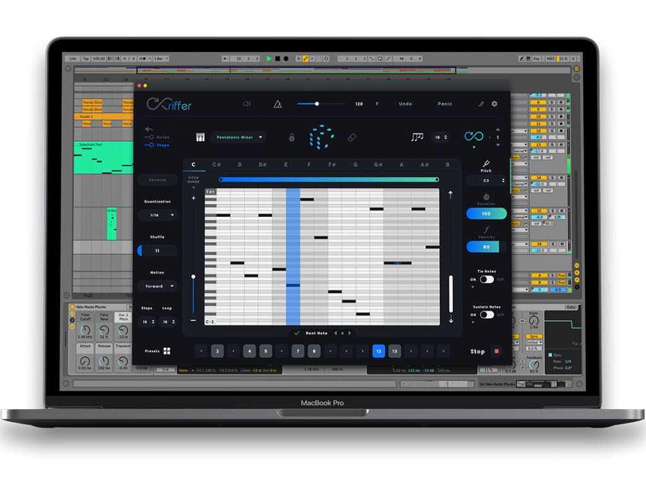Open Riffer settings gear
This screenshot has width=646, height=486.
pos(495,103)
